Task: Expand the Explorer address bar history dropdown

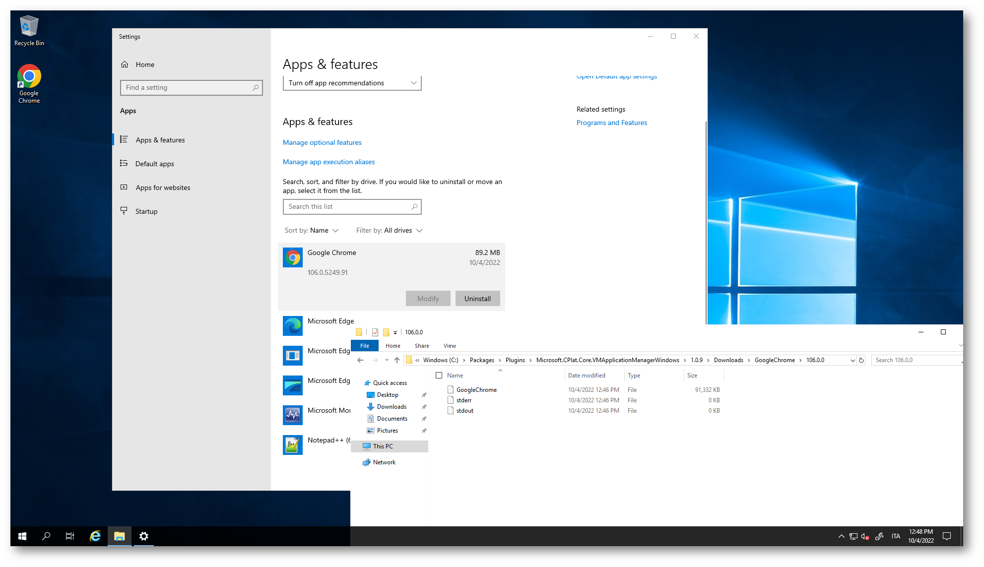Action: [853, 360]
